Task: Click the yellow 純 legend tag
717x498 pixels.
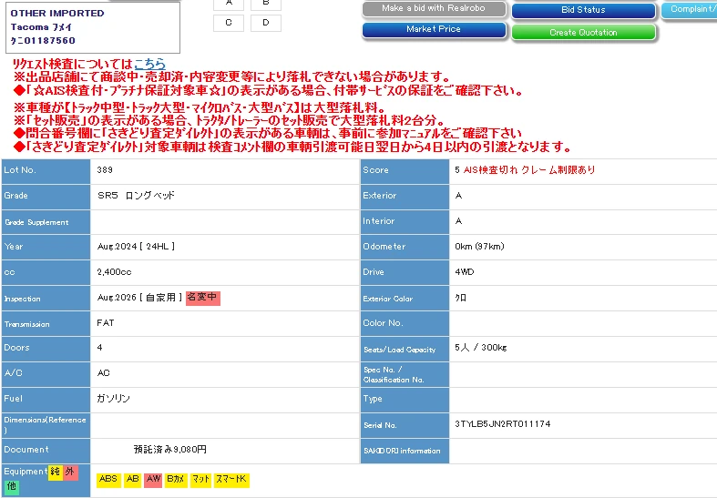Action: [56, 472]
